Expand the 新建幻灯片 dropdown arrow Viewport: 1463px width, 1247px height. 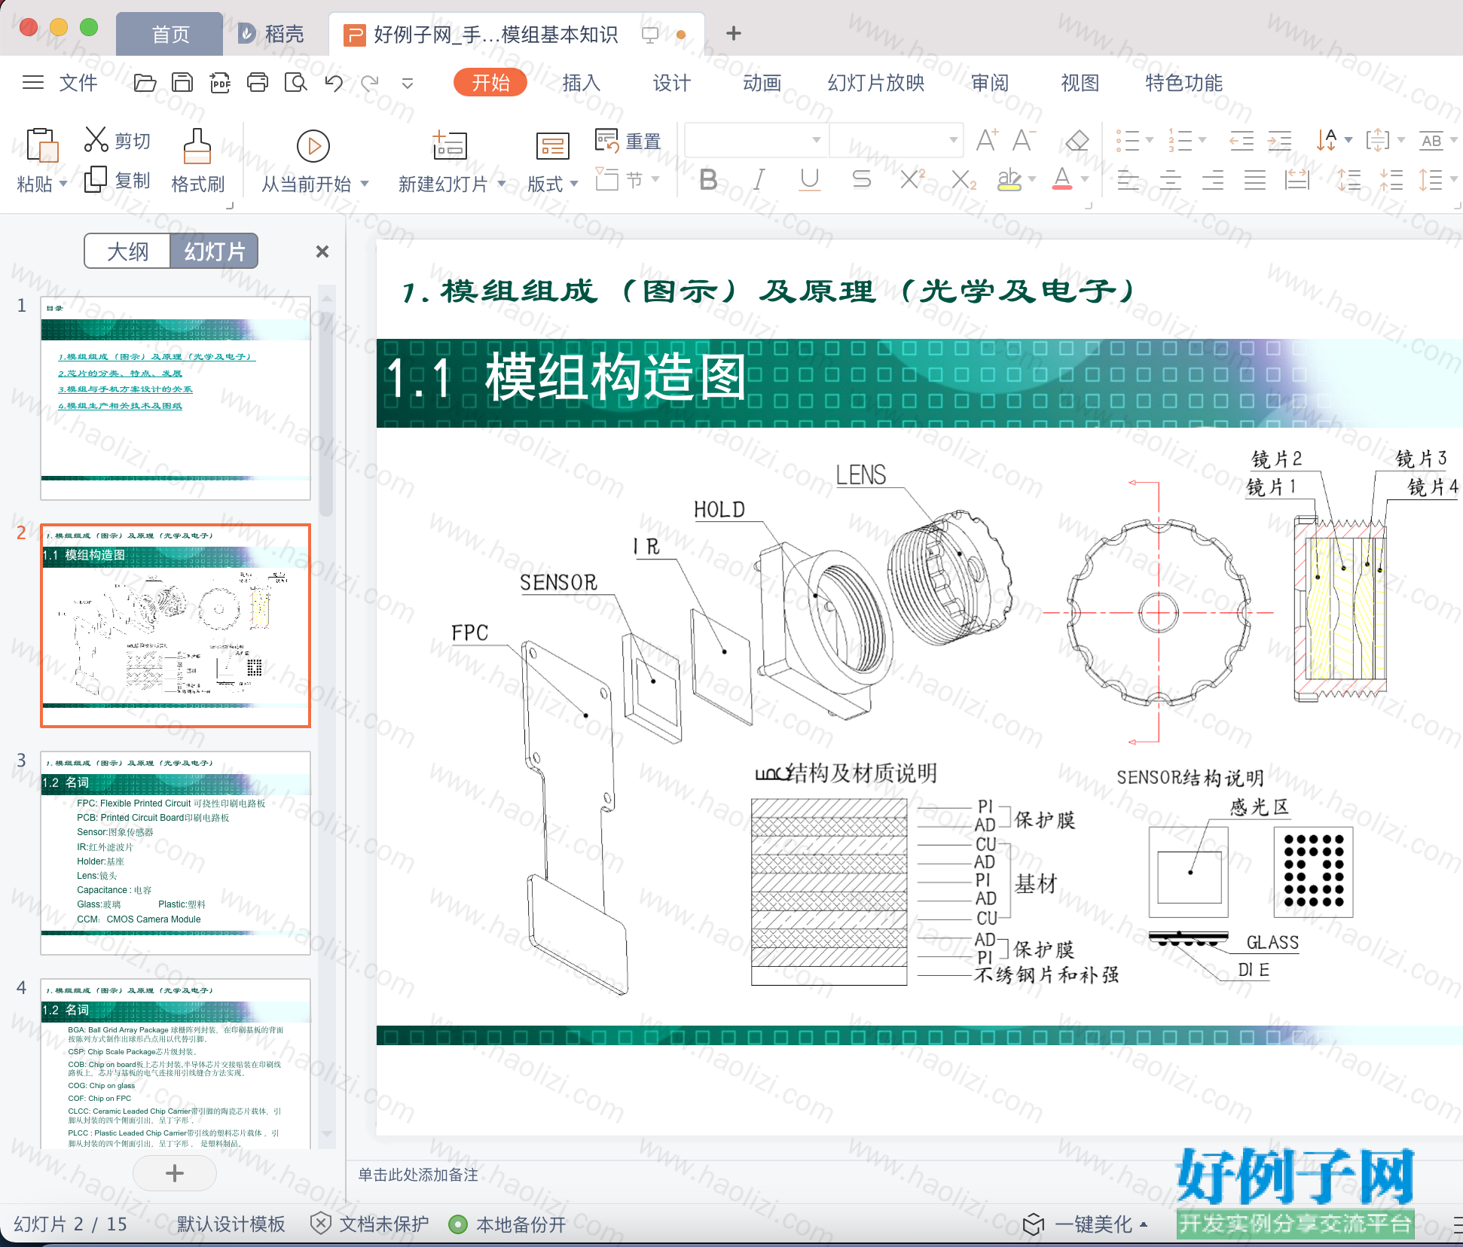pos(501,184)
